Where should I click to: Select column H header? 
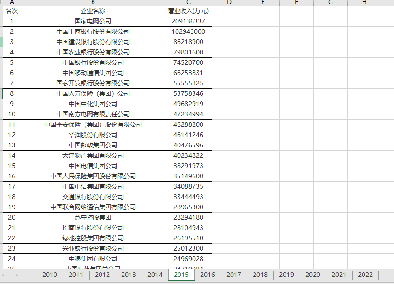tap(364, 2)
